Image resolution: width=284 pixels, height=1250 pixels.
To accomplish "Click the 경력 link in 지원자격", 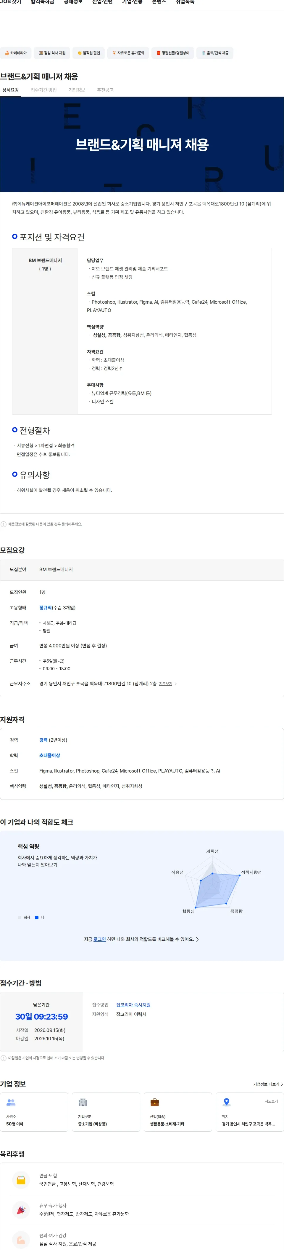I will pos(43,740).
